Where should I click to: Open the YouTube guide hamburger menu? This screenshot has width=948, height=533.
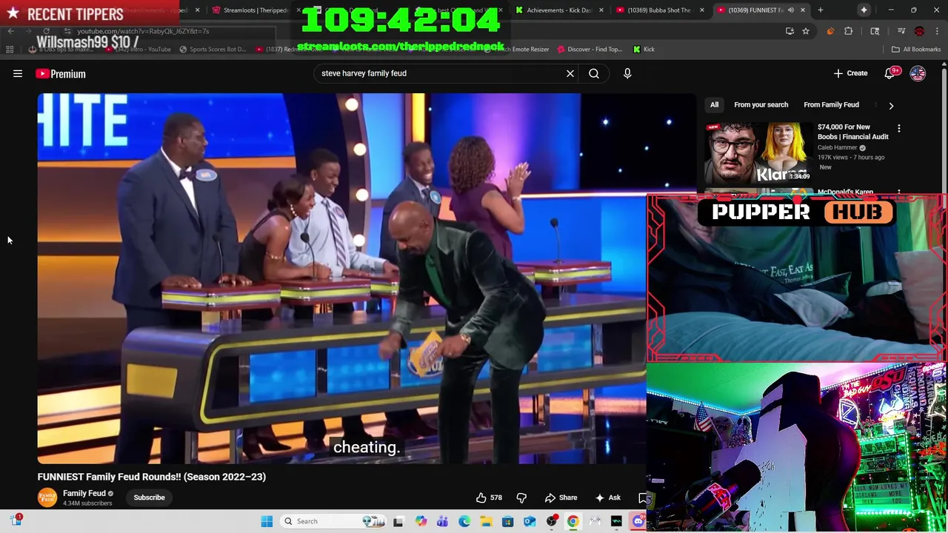coord(18,73)
